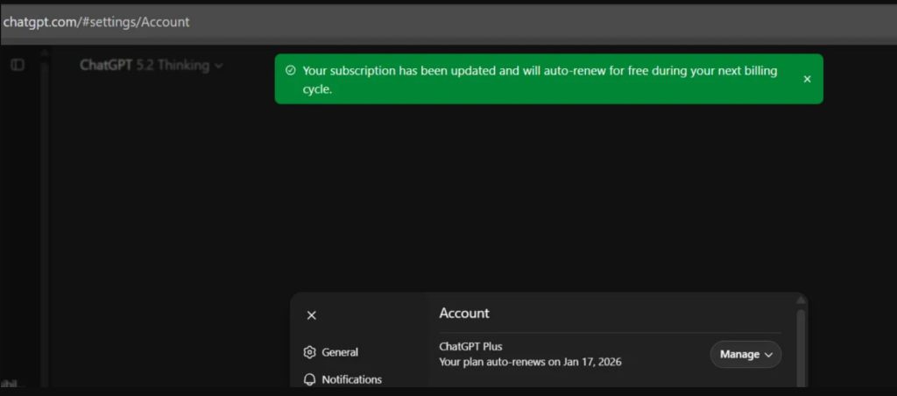Click the chevron beside the model name
Viewport: 897px width, 396px height.
pyautogui.click(x=218, y=66)
